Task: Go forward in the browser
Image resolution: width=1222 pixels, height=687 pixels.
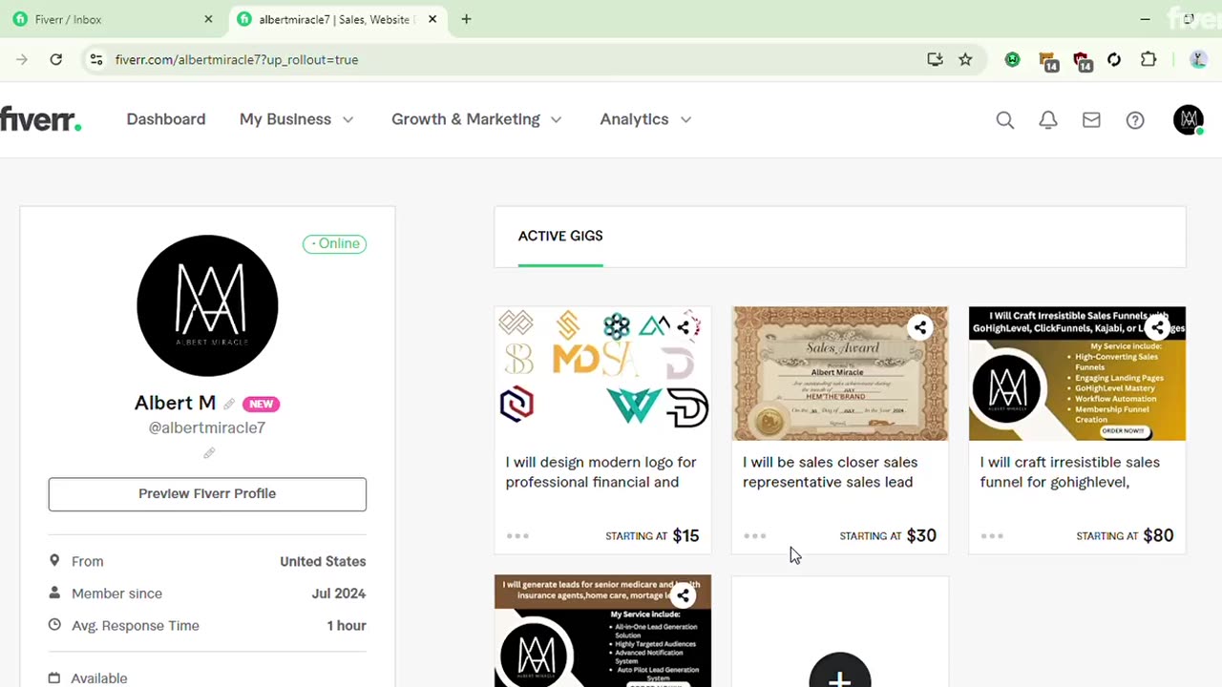Action: coord(22,59)
